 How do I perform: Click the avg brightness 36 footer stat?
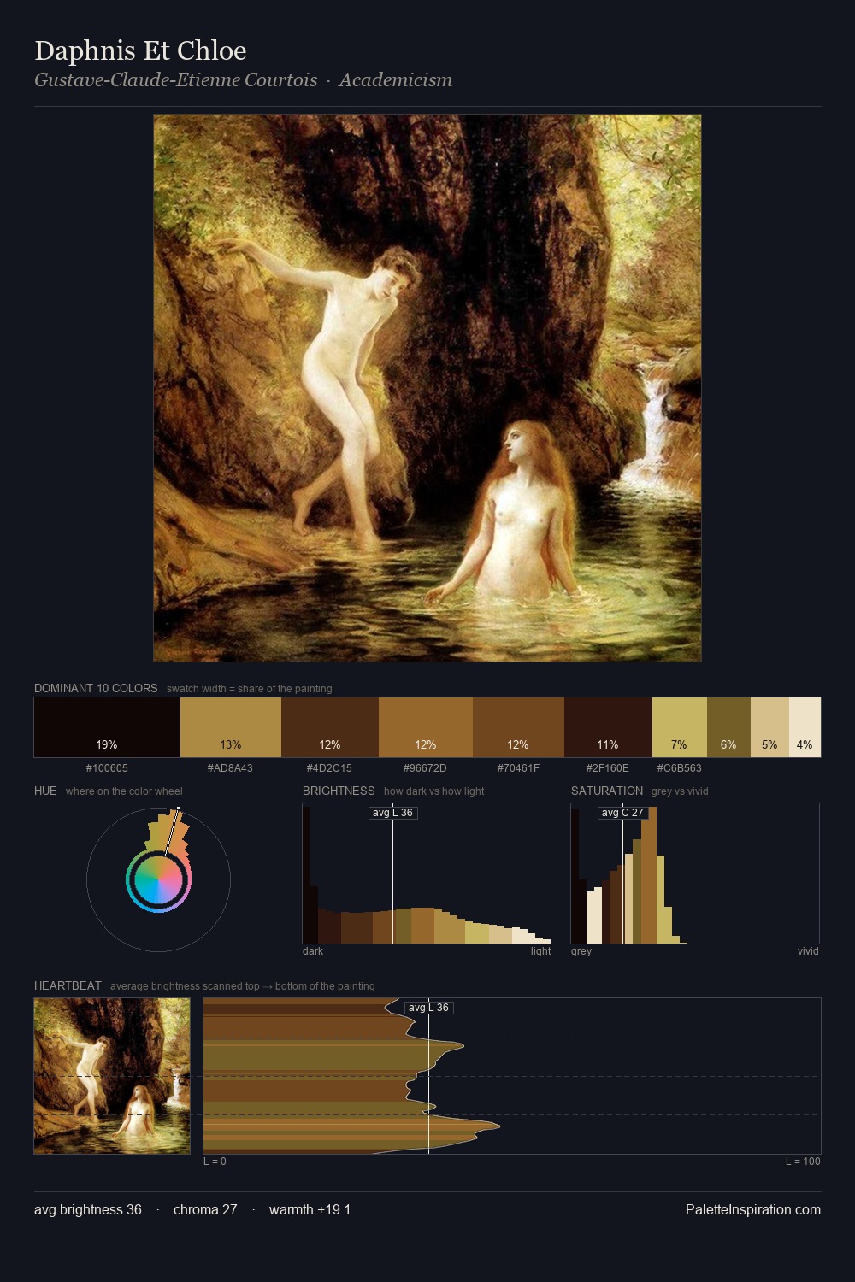tap(88, 1209)
